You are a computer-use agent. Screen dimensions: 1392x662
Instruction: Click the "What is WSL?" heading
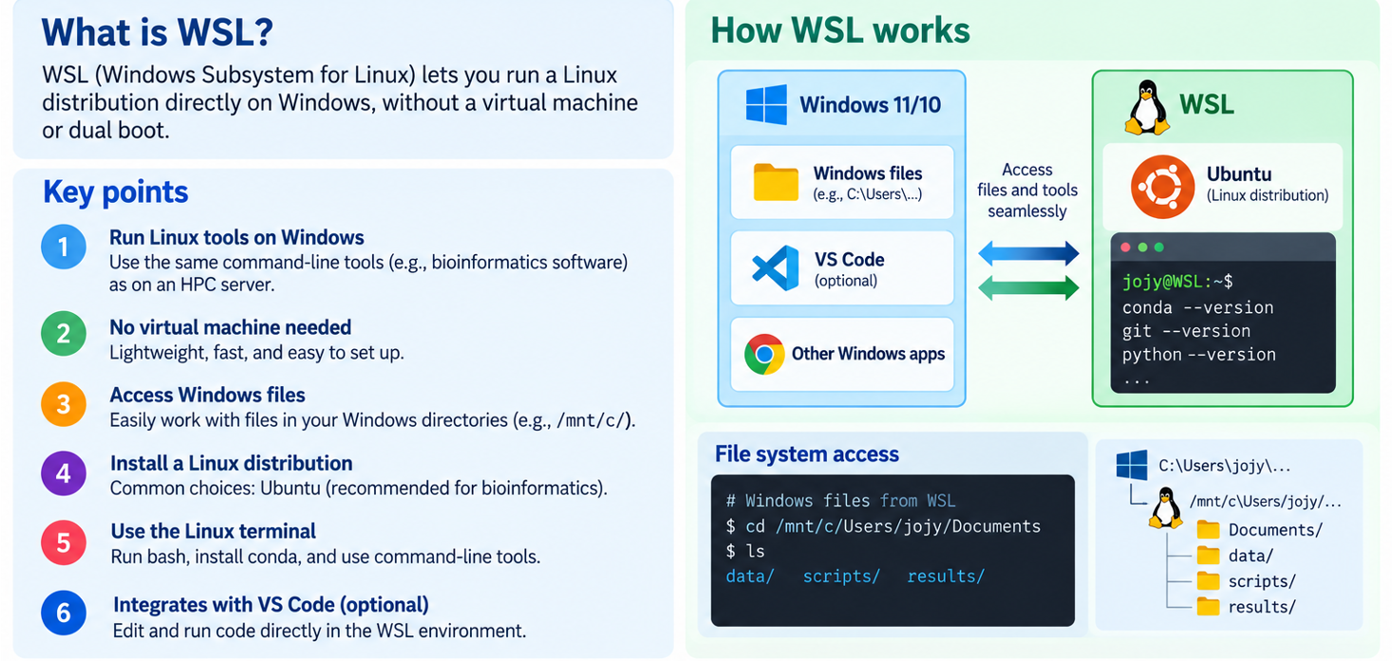click(158, 33)
